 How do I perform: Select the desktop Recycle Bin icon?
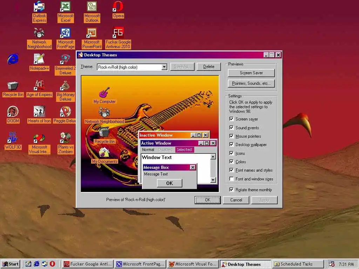pos(13,89)
